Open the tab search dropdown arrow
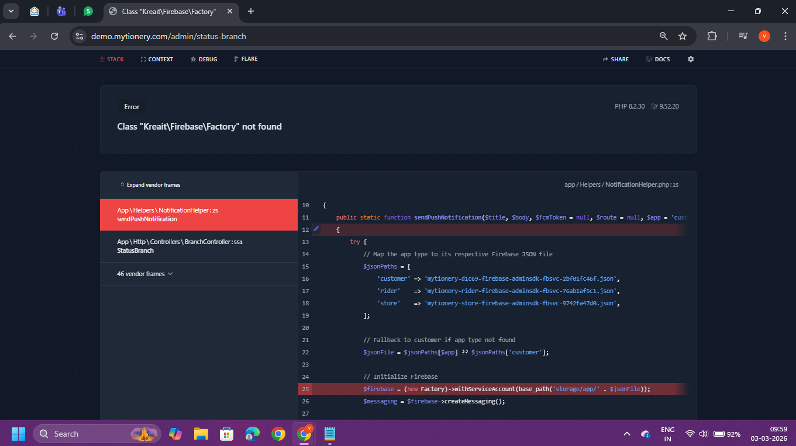796x446 pixels. coord(11,11)
